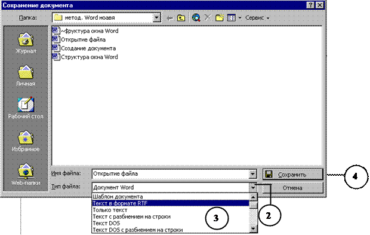This screenshot has height=235, width=370.
Task: Click the Search the Web icon
Action: (x=196, y=18)
